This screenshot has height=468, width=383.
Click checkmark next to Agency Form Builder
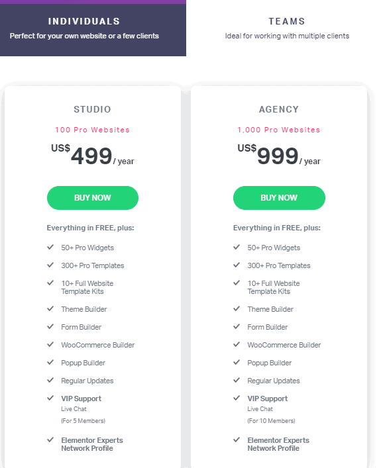point(237,326)
